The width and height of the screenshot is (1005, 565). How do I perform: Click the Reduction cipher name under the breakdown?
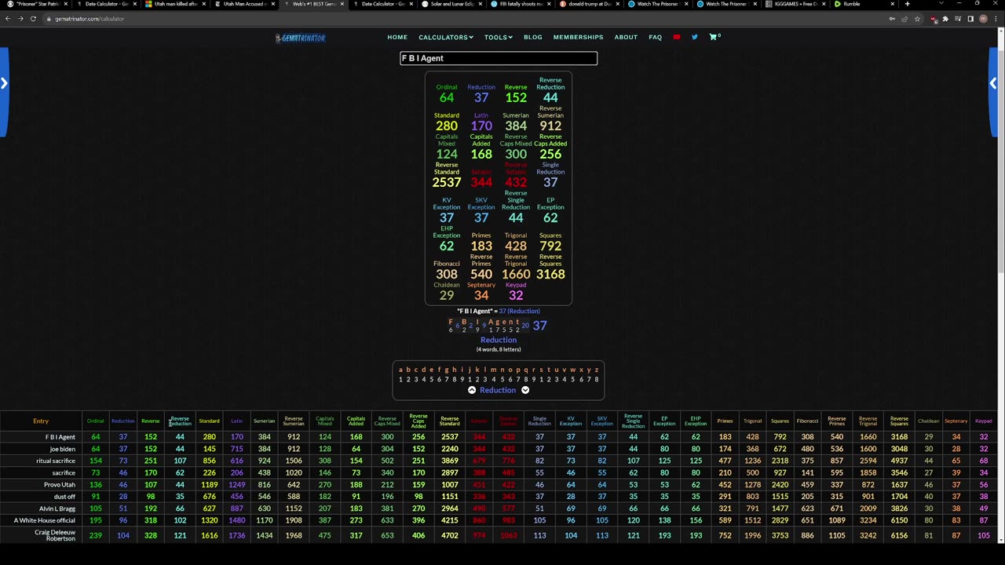(x=499, y=340)
